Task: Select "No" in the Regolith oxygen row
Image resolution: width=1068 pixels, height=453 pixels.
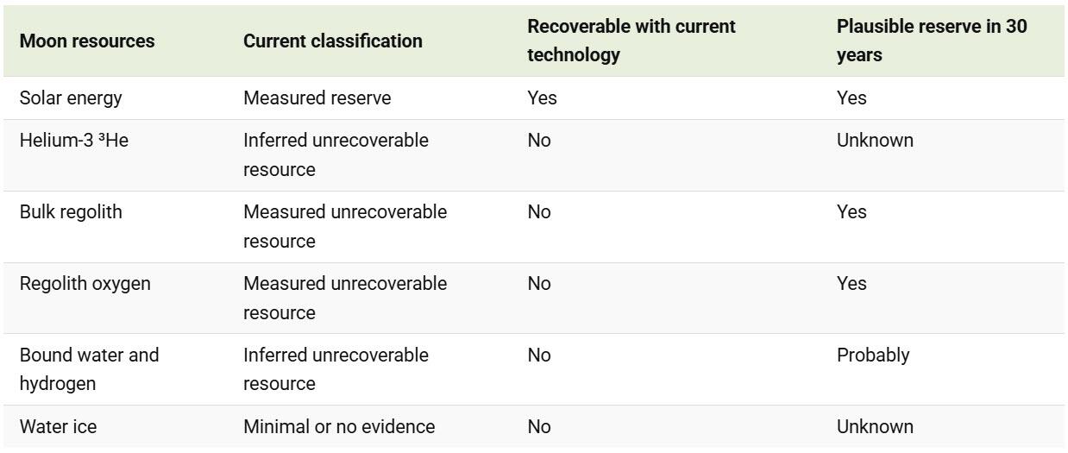Action: 539,284
